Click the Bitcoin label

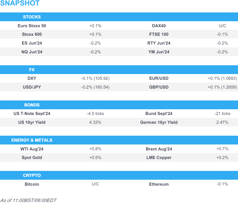(32, 184)
